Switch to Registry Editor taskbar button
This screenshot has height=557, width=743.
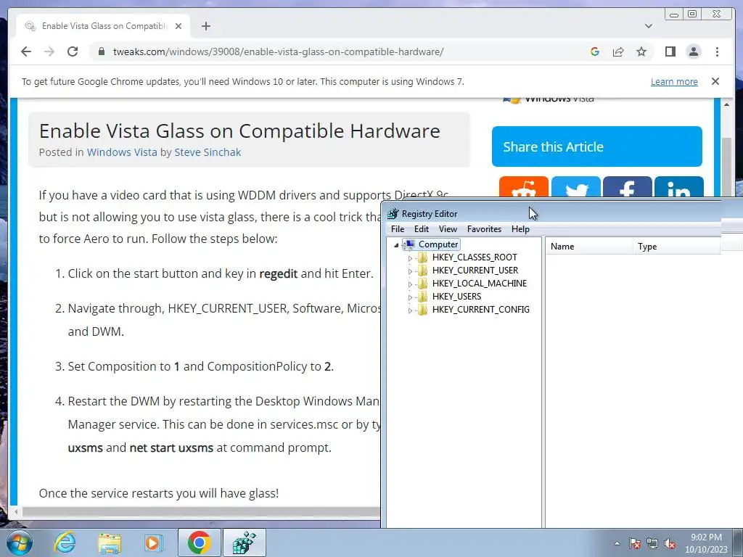click(244, 542)
